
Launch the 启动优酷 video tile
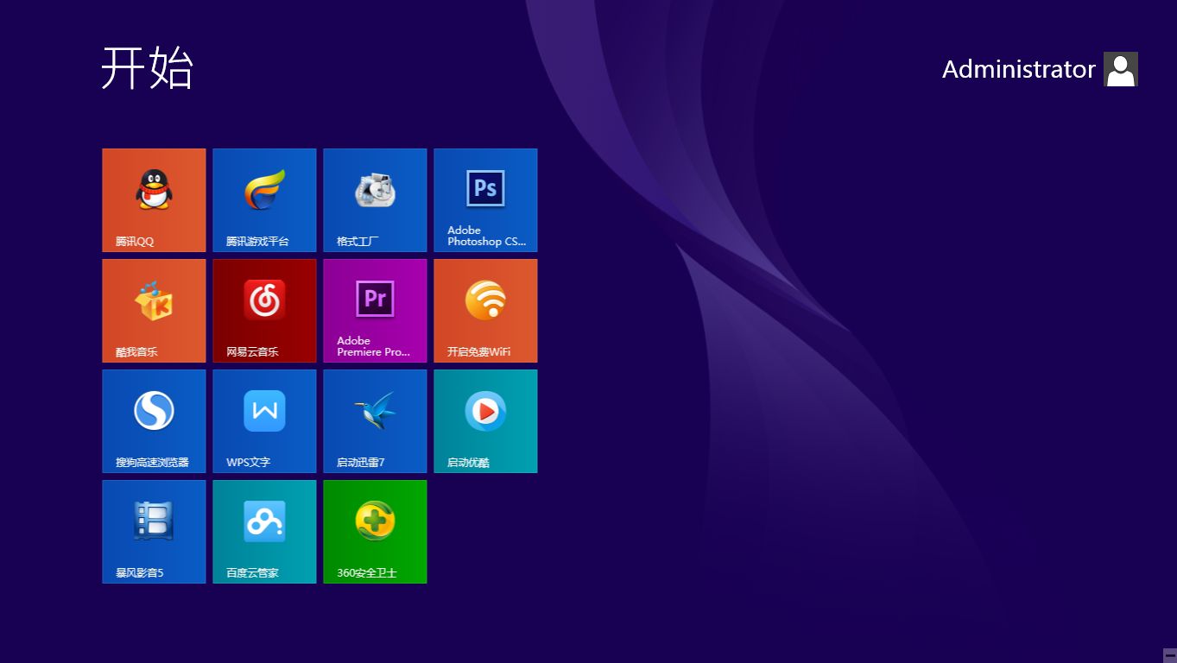[x=484, y=420]
